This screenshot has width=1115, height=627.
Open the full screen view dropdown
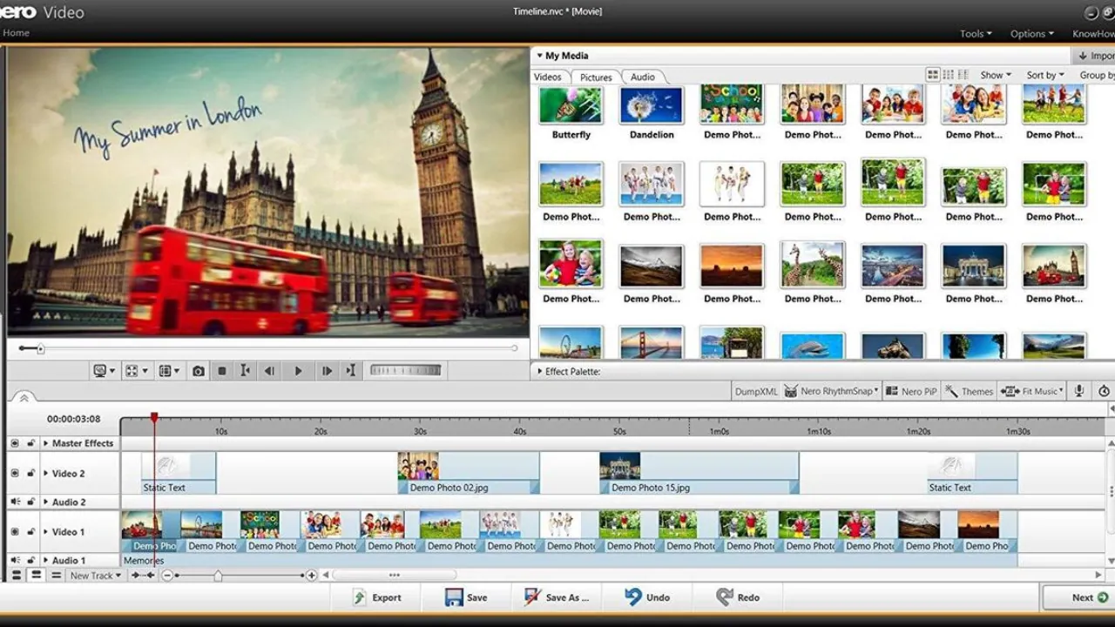click(136, 371)
